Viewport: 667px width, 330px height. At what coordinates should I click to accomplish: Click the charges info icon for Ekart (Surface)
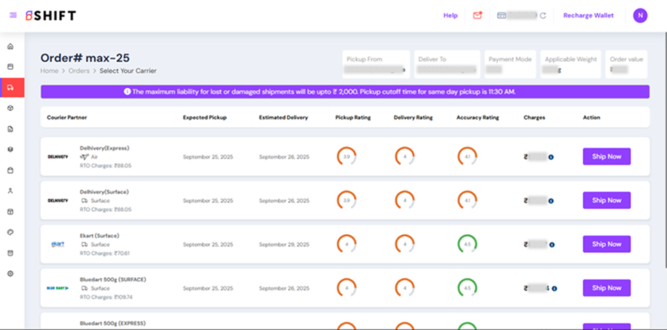click(x=552, y=245)
